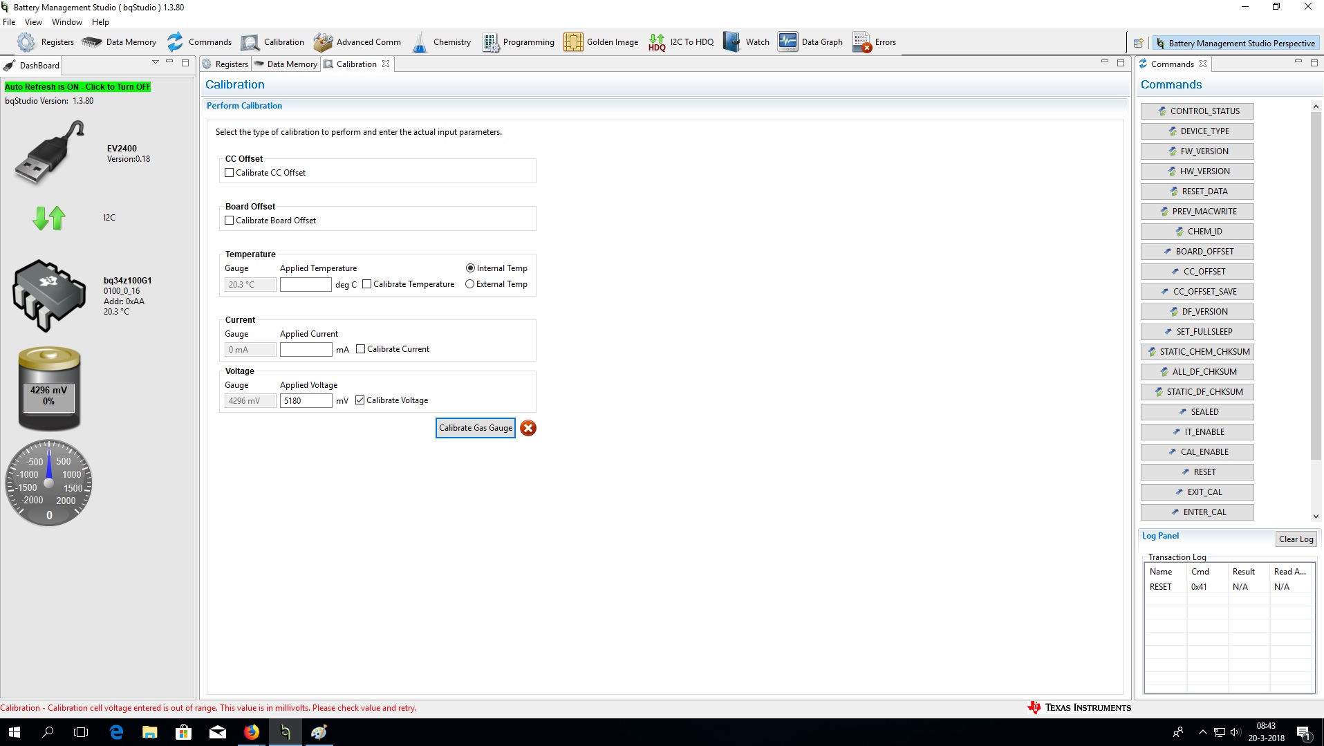Open Commands from the main toolbar
Viewport: 1324px width, 746px height.
tap(199, 42)
